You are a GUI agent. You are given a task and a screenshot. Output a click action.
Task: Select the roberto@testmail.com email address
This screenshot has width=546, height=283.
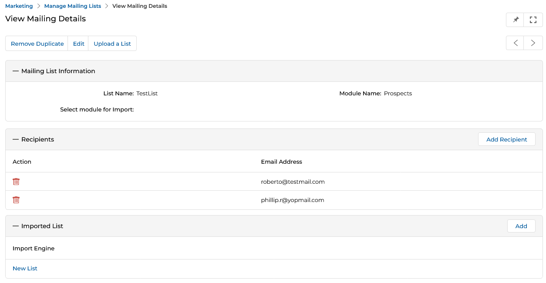pyautogui.click(x=293, y=182)
